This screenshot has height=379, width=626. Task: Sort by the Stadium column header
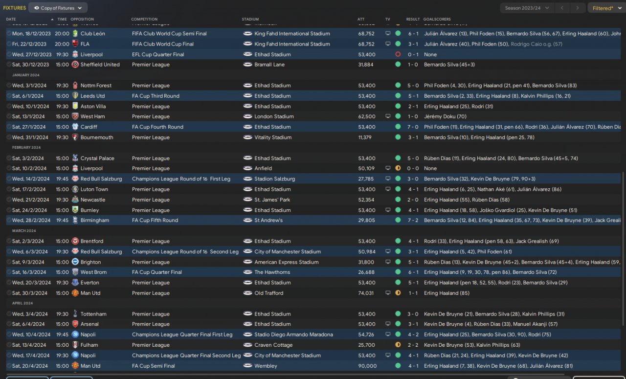pyautogui.click(x=250, y=19)
